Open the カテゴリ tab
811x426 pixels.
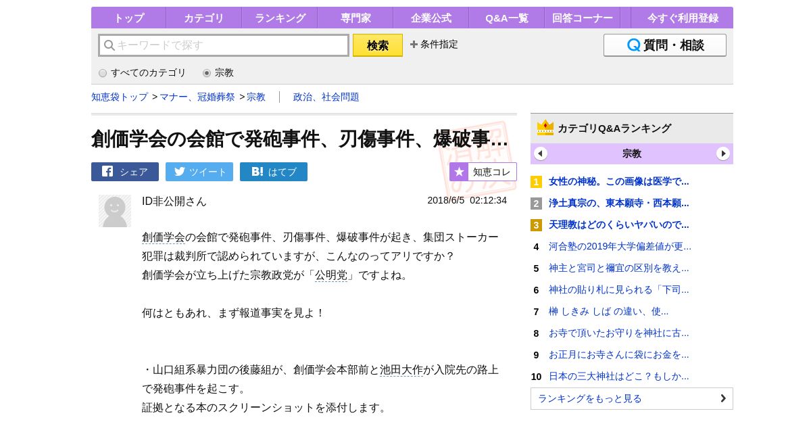pyautogui.click(x=203, y=18)
